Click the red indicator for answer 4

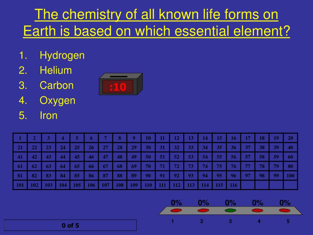(257, 211)
